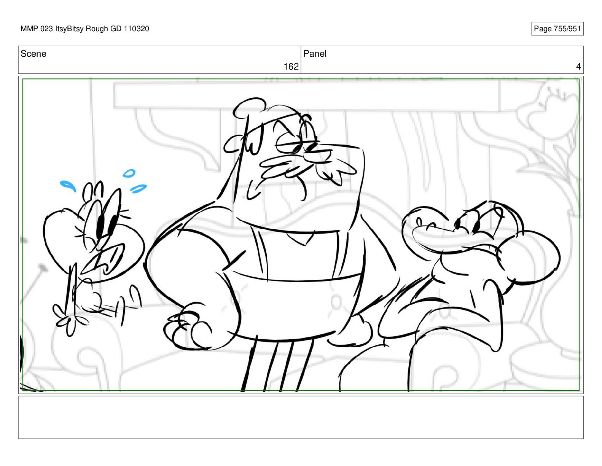The image size is (602, 466).
Task: Click the storyboard panel drawing
Action: tap(301, 234)
